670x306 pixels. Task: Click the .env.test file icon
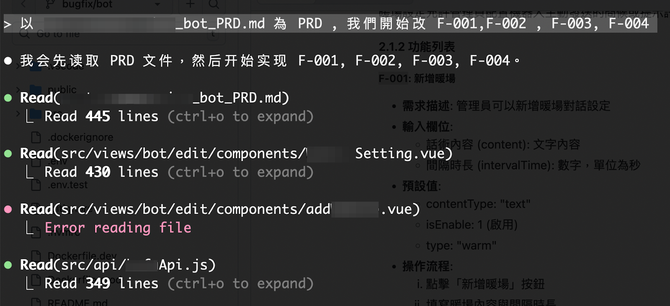click(36, 185)
